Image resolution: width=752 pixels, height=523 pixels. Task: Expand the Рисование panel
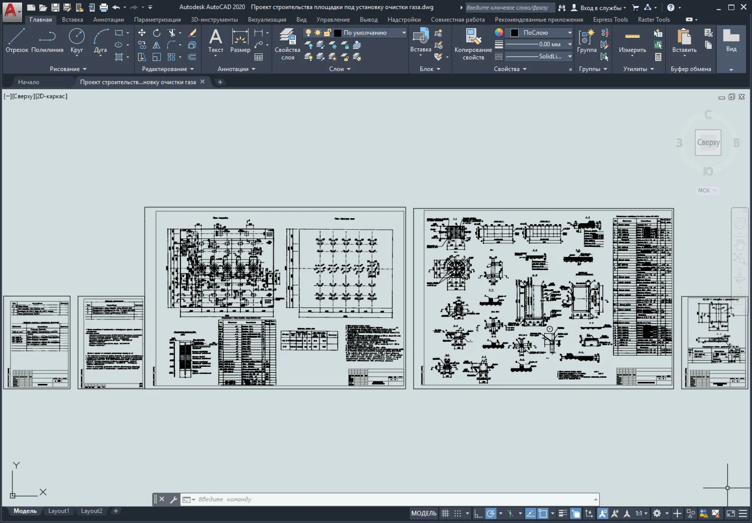point(68,69)
